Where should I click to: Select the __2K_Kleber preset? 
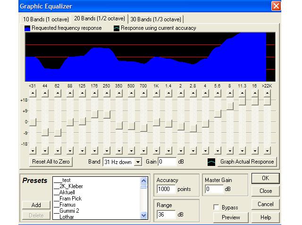point(68,186)
